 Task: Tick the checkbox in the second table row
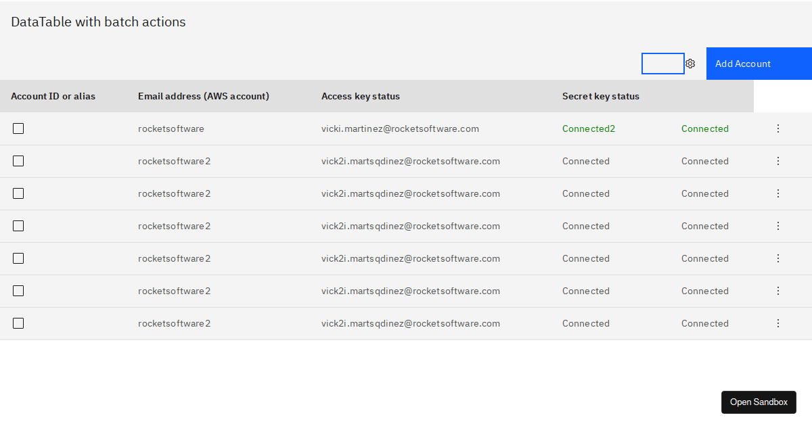pyautogui.click(x=18, y=161)
